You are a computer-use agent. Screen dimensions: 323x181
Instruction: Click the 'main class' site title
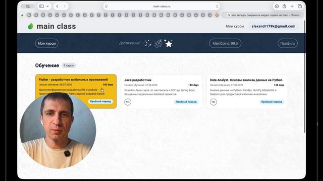tap(56, 26)
